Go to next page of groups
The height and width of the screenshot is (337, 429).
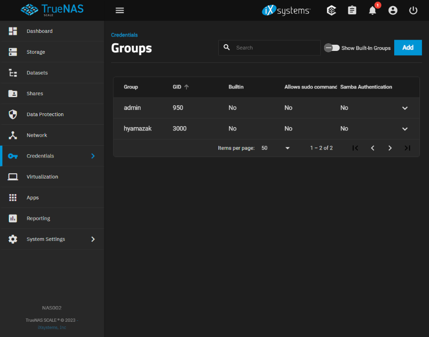(390, 148)
